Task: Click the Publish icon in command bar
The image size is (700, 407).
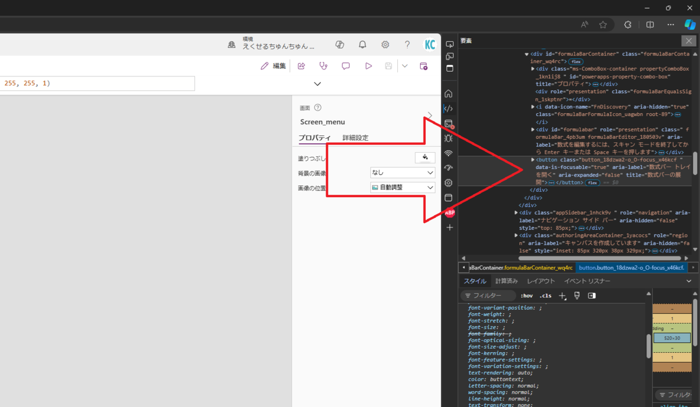Action: tap(424, 66)
